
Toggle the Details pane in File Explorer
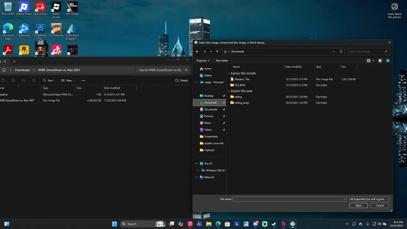coord(182,80)
